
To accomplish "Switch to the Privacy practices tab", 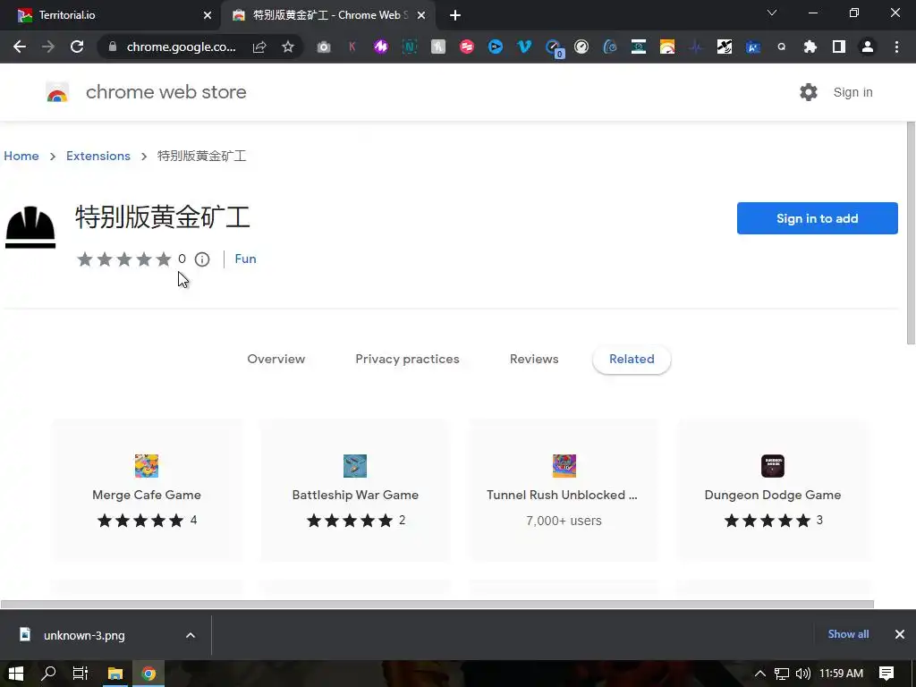I will (407, 360).
